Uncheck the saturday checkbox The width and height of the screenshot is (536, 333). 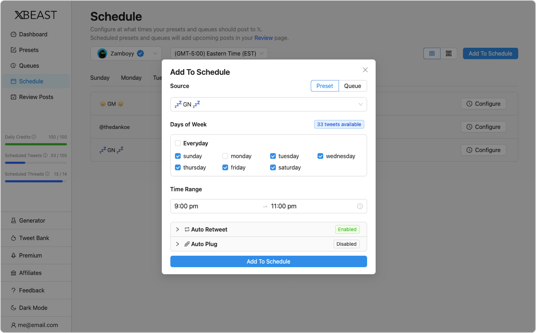click(x=273, y=167)
